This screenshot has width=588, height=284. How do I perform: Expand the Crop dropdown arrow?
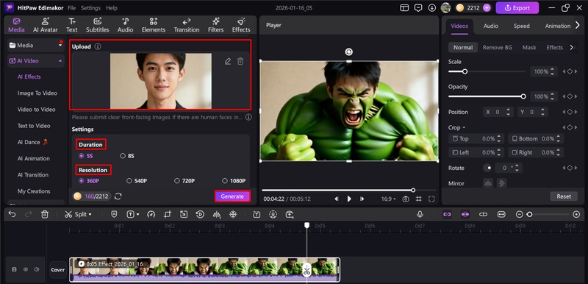point(464,127)
